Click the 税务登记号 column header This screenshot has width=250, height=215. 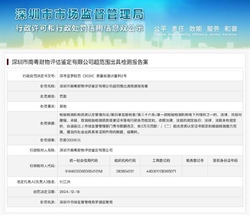[195, 160]
